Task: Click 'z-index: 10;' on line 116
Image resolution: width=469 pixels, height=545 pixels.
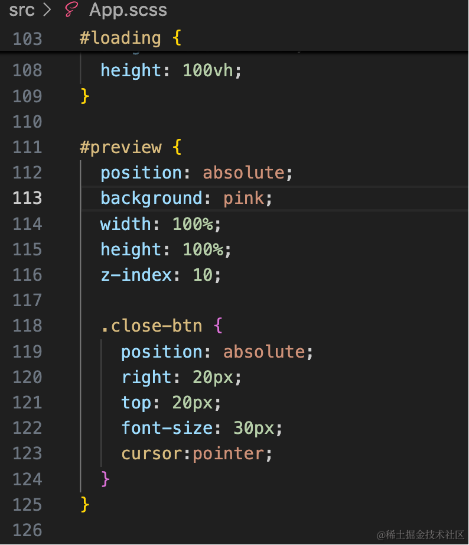Action: 160,275
